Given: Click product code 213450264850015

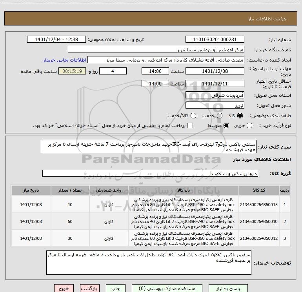Looking at the screenshot, I should tap(259, 205).
